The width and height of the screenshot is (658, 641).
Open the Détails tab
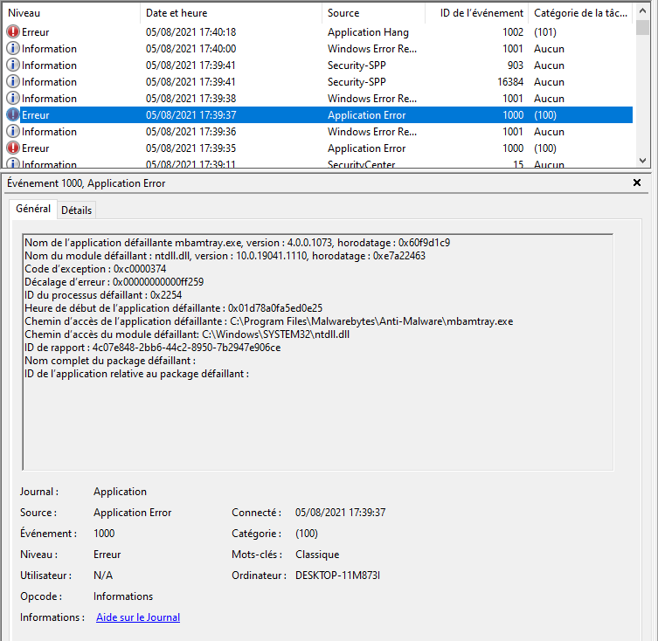[76, 210]
